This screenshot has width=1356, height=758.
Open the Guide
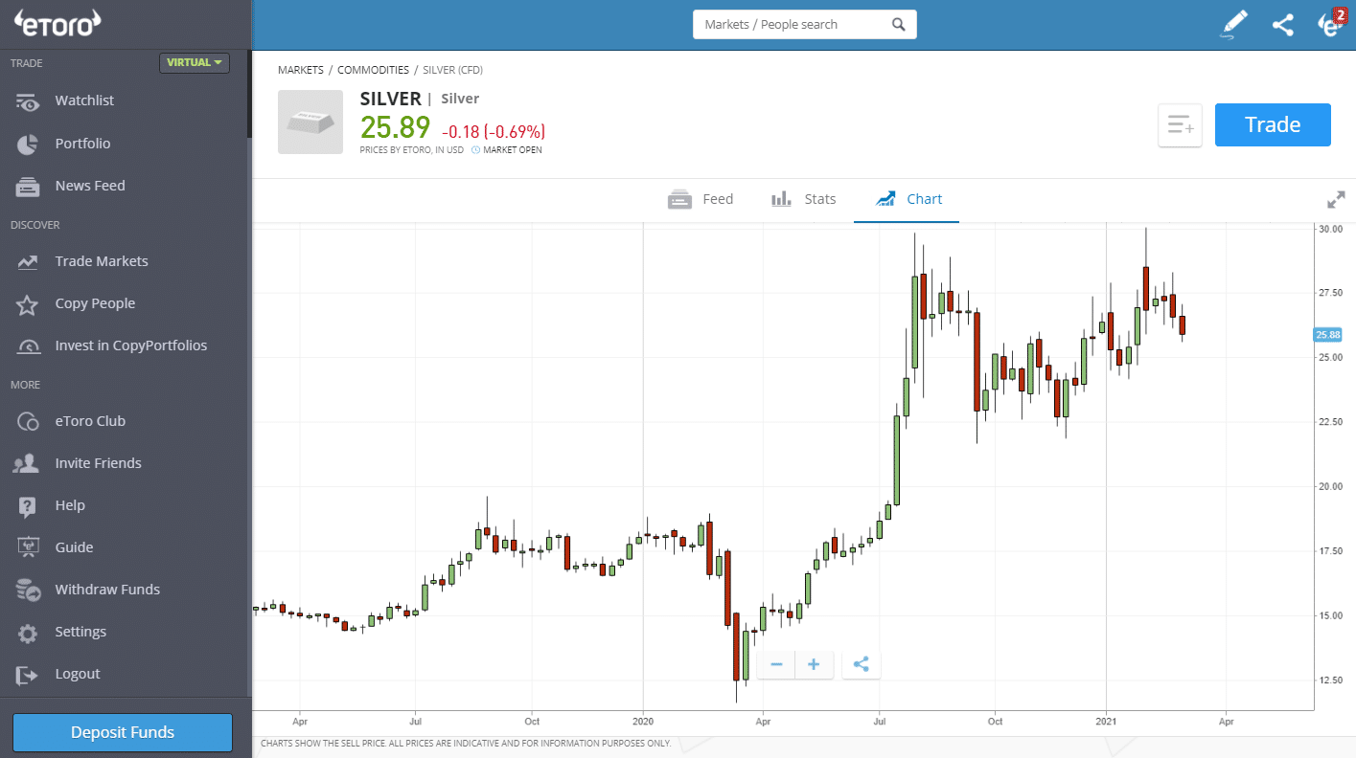coord(74,547)
